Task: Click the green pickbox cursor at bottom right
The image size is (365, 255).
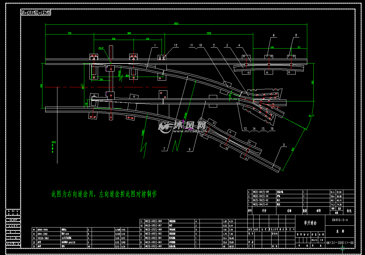Action: (x=342, y=249)
